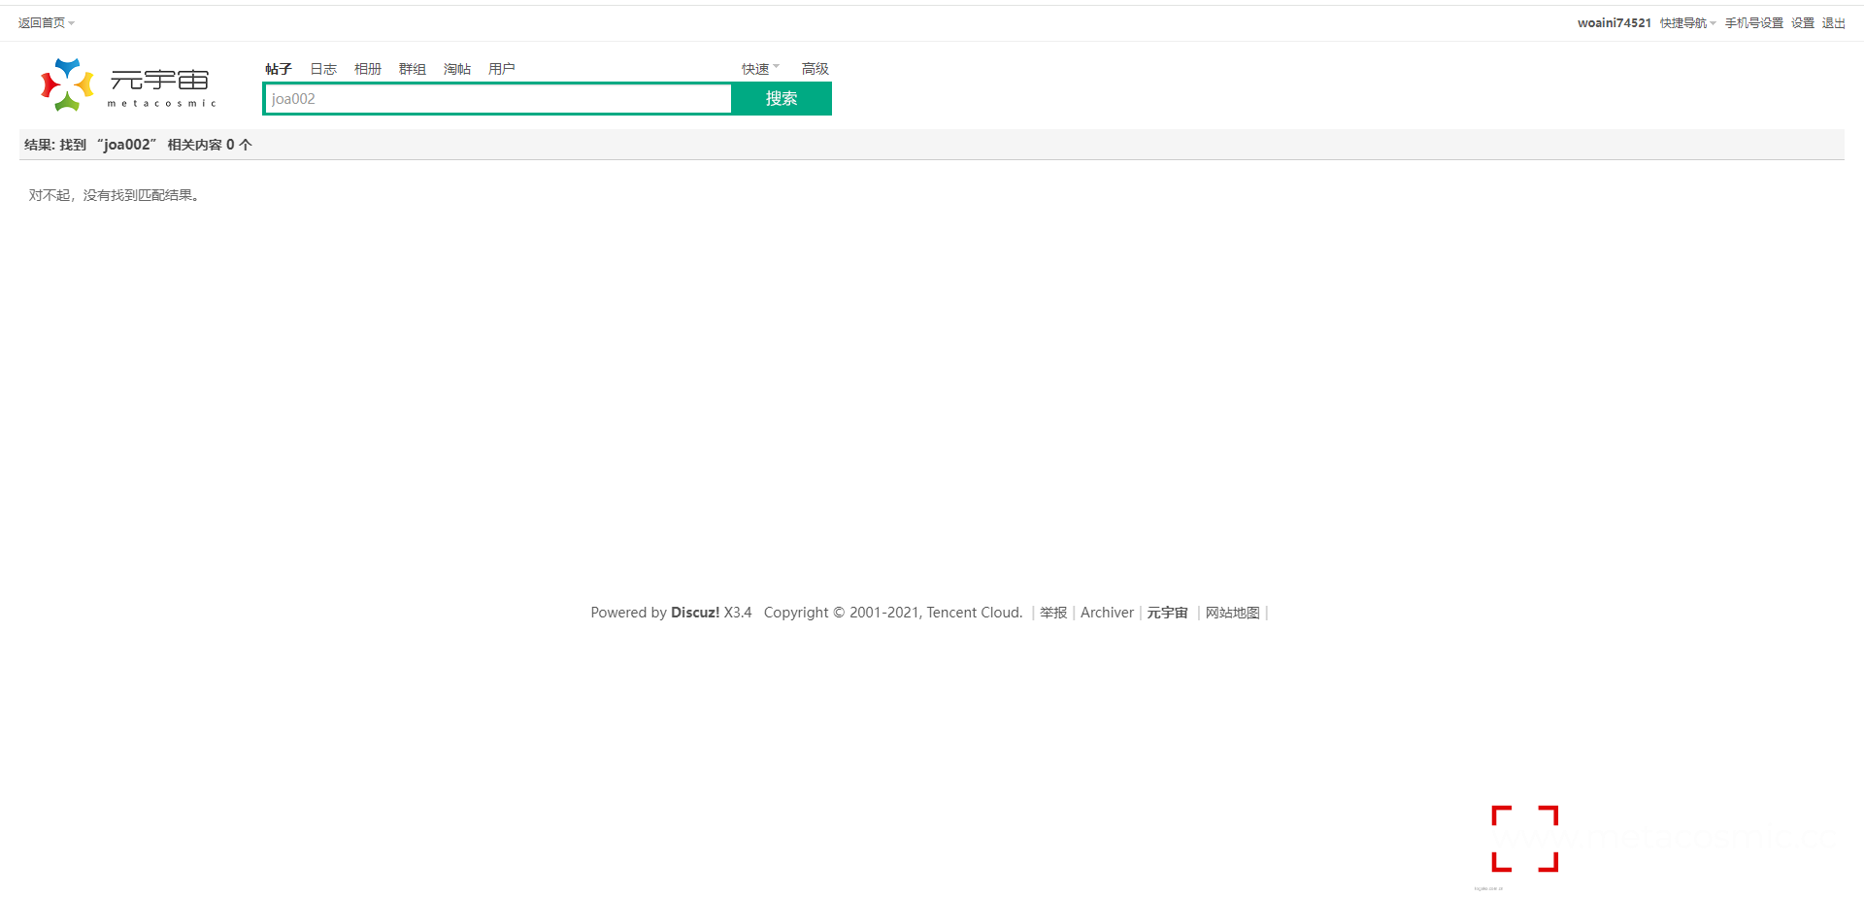Click the 元宇宙 footer link
Viewport: 1864px width, 898px height.
point(1168,613)
